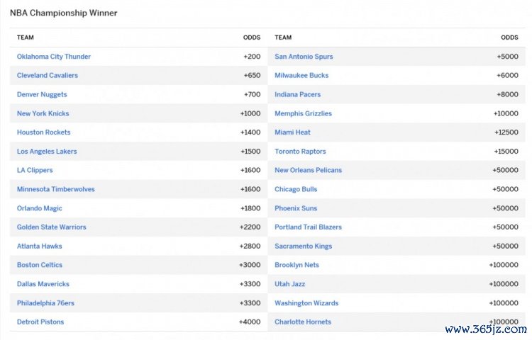Select the Denver Nuggets team link
Image resolution: width=532 pixels, height=340 pixels.
[42, 95]
